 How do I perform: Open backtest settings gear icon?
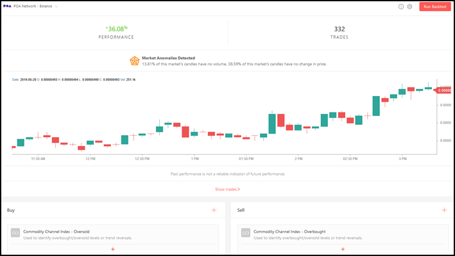coord(409,6)
